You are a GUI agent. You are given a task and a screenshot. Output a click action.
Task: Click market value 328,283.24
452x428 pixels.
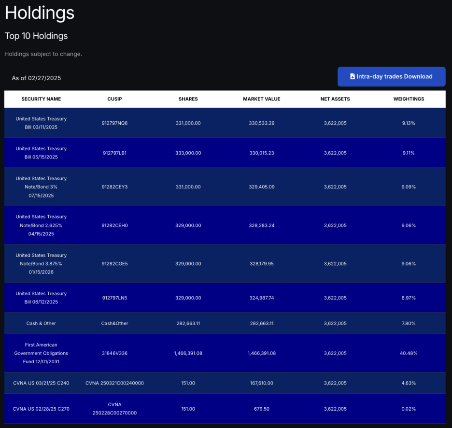point(262,226)
